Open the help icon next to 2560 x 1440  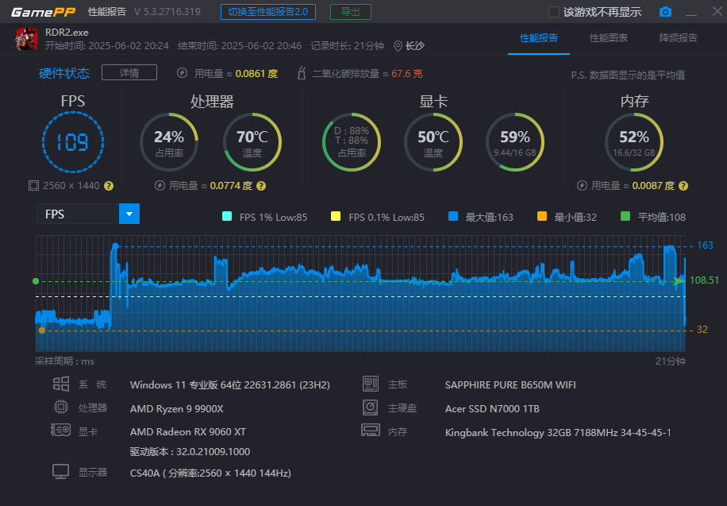point(109,186)
